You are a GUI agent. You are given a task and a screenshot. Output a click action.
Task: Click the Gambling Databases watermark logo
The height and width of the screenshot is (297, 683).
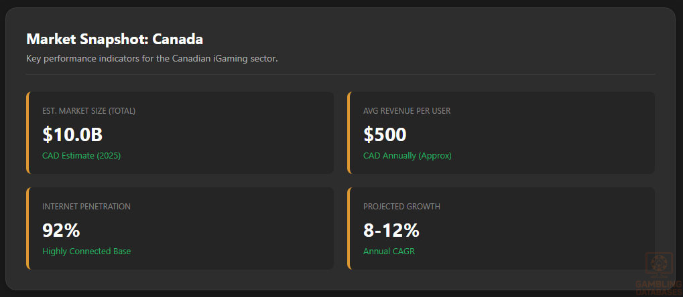click(658, 273)
